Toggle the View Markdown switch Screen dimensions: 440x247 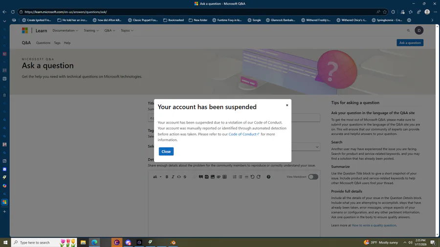point(313,177)
